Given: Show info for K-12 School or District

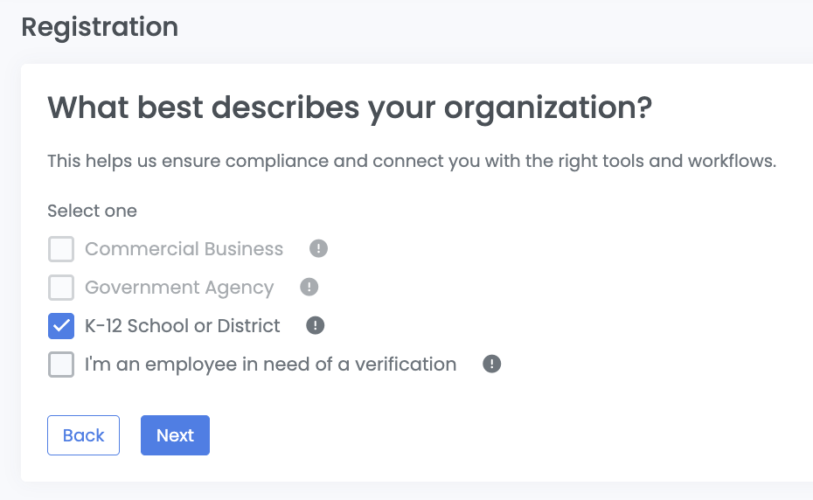Looking at the screenshot, I should click(315, 325).
